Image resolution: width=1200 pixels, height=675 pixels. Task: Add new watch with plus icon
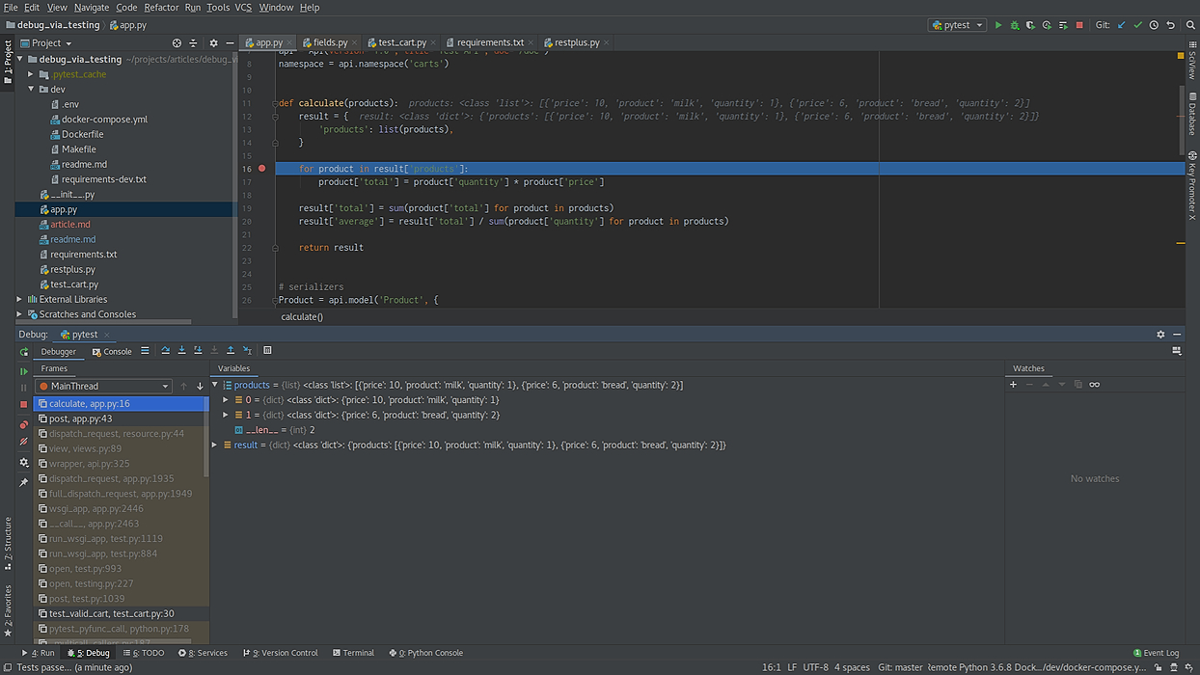click(1013, 385)
